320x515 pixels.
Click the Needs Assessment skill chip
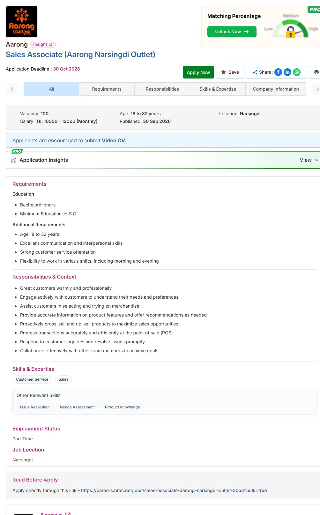pos(77,407)
